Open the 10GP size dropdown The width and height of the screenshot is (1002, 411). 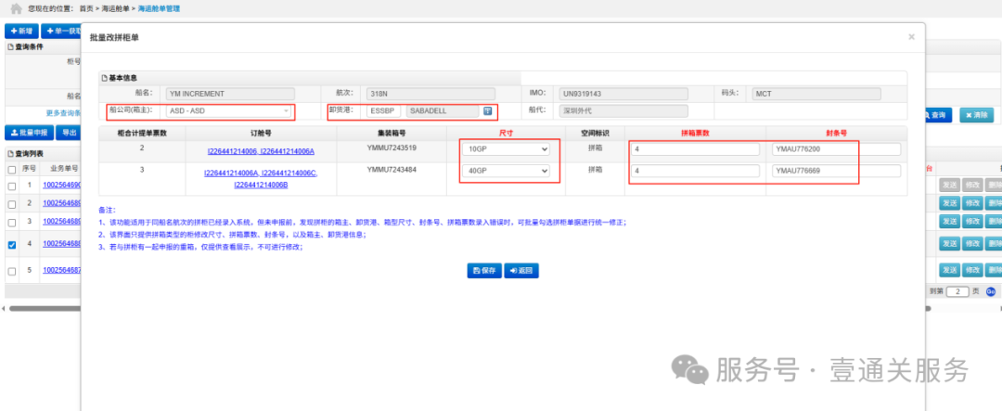(506, 148)
